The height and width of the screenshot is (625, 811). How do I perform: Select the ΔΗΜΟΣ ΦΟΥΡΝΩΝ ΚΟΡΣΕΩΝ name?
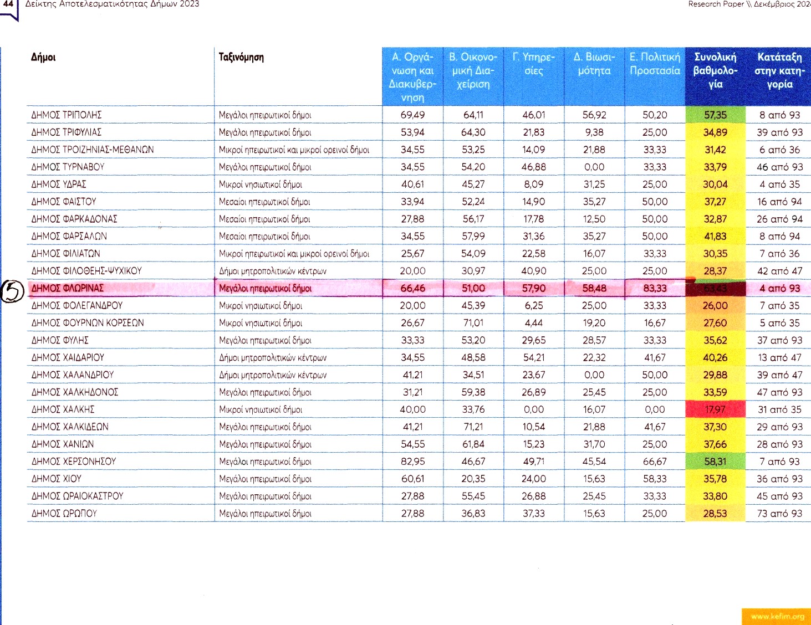[x=88, y=323]
